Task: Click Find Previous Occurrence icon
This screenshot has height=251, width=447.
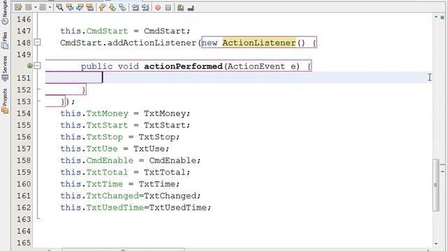Action: pyautogui.click(x=70, y=8)
